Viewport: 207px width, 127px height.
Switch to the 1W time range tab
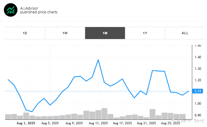tap(65, 33)
